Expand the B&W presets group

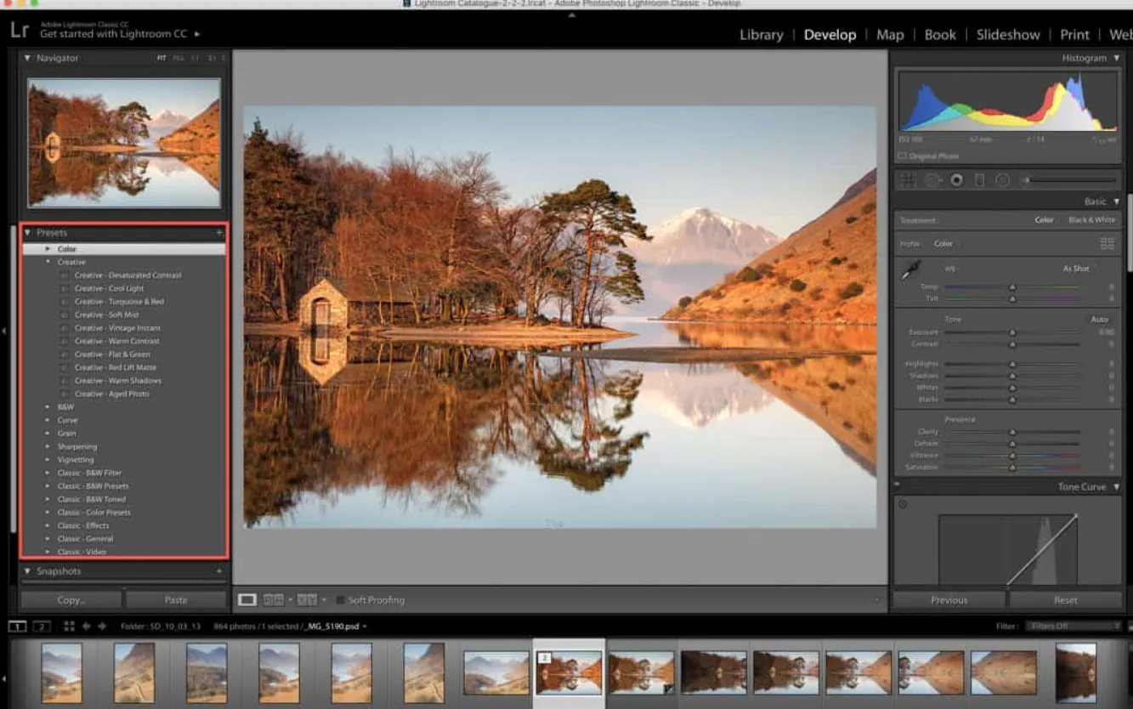tap(48, 407)
